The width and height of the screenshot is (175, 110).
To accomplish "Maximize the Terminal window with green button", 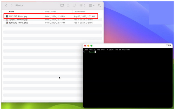I will tap(91, 46).
